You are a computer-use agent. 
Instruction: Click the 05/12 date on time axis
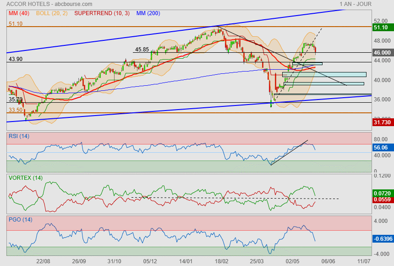150,261
